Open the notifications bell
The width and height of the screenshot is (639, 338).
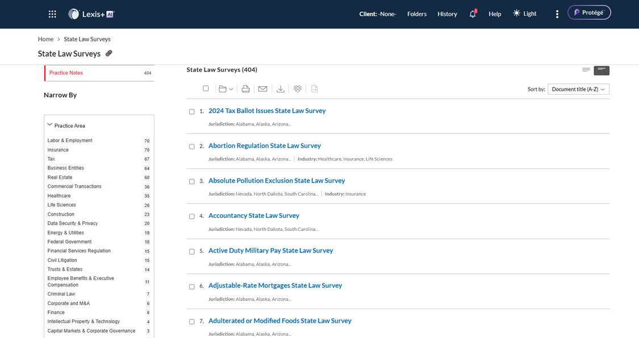[x=473, y=14]
